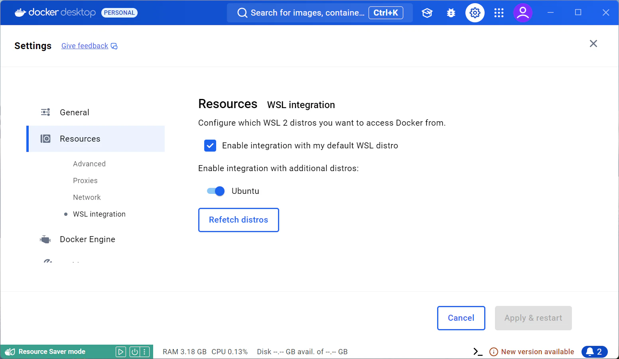Open the Proxies sub-section
Viewport: 619px width, 359px height.
[x=85, y=181]
